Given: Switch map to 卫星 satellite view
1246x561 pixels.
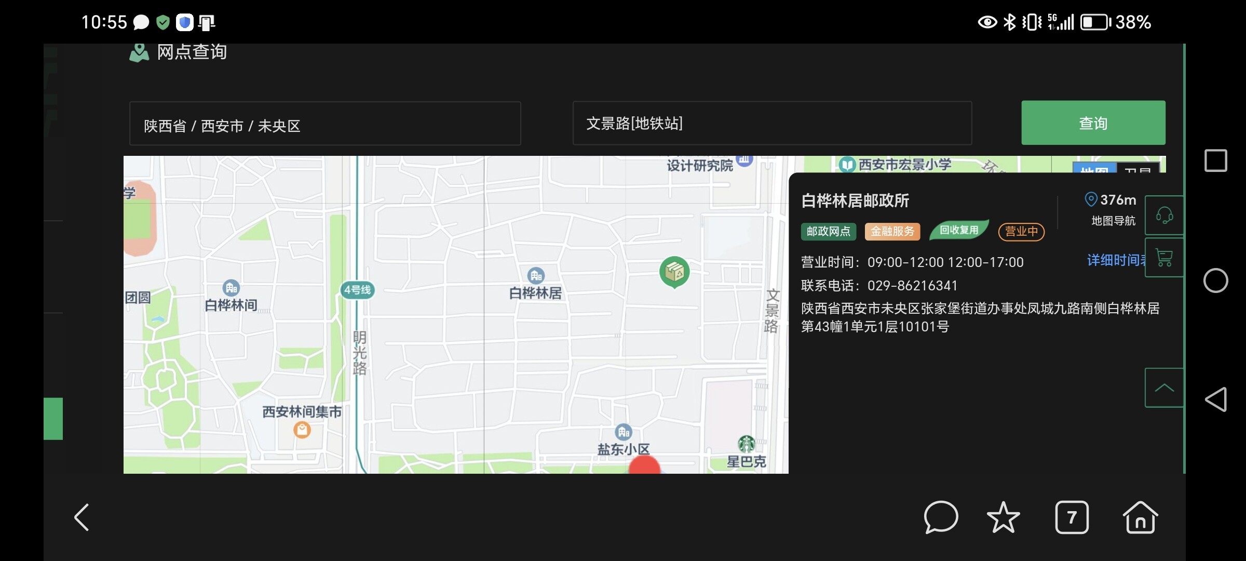Looking at the screenshot, I should click(1137, 168).
